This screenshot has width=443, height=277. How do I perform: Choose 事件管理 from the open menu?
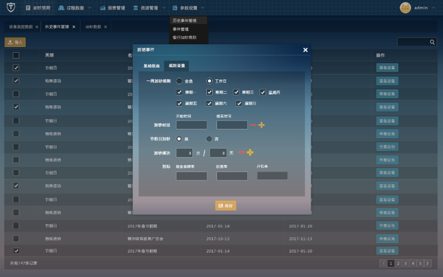coord(180,29)
